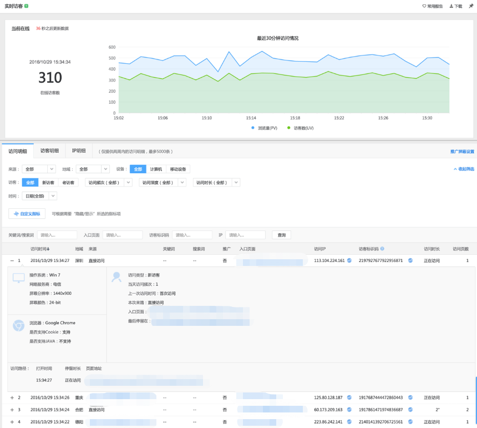Click the 查询 button

point(282,235)
